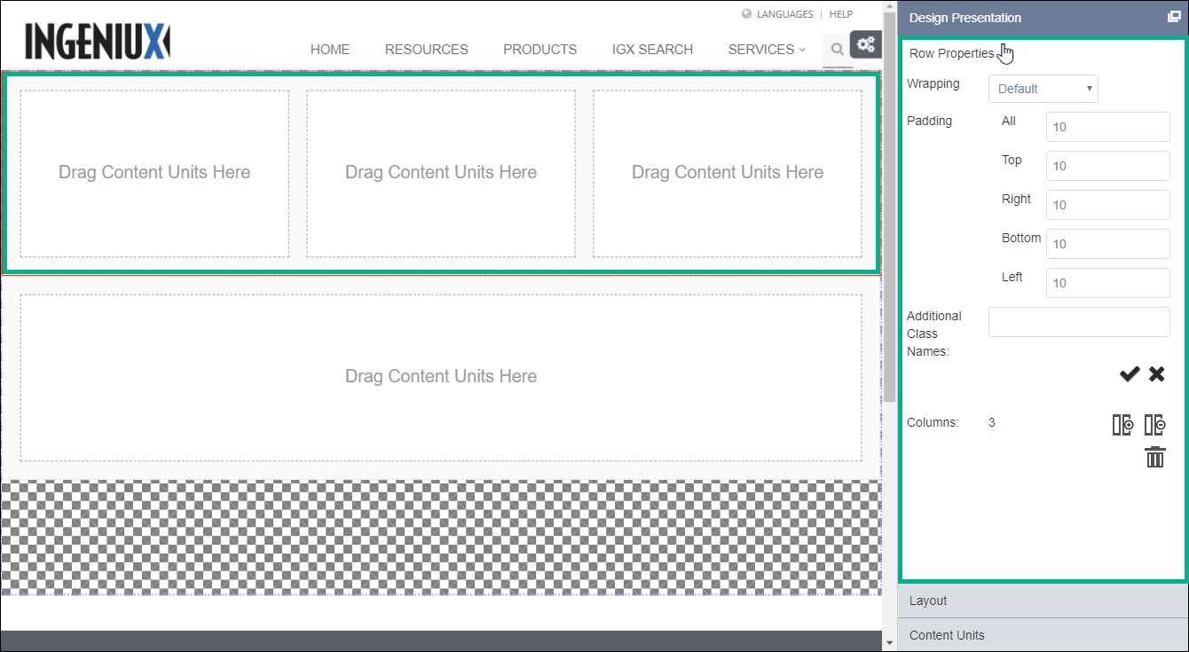Click the search magnifier icon
This screenshot has height=652, width=1189.
coord(837,50)
